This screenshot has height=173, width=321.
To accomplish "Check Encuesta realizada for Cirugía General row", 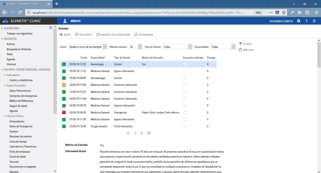I will pos(185,126).
